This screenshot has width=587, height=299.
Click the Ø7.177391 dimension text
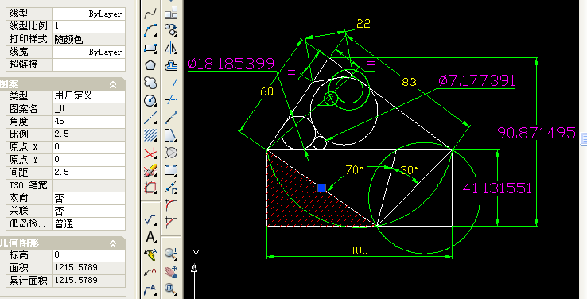pyautogui.click(x=476, y=81)
